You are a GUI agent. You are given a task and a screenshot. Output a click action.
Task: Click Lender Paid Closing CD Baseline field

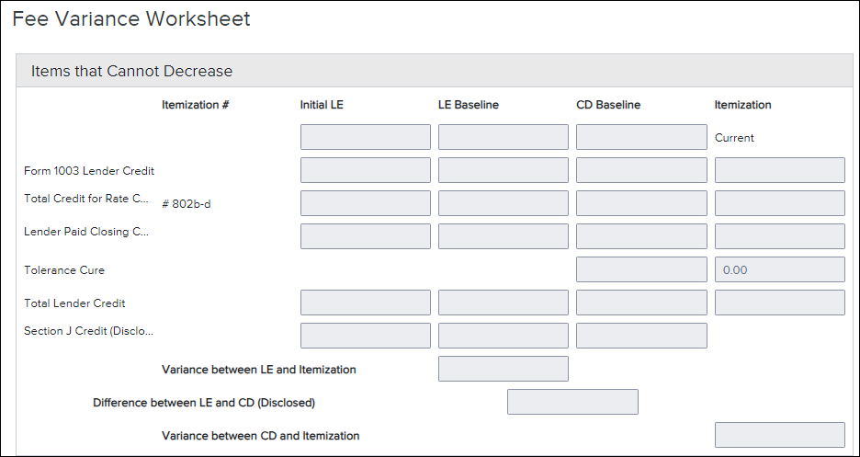(x=641, y=236)
